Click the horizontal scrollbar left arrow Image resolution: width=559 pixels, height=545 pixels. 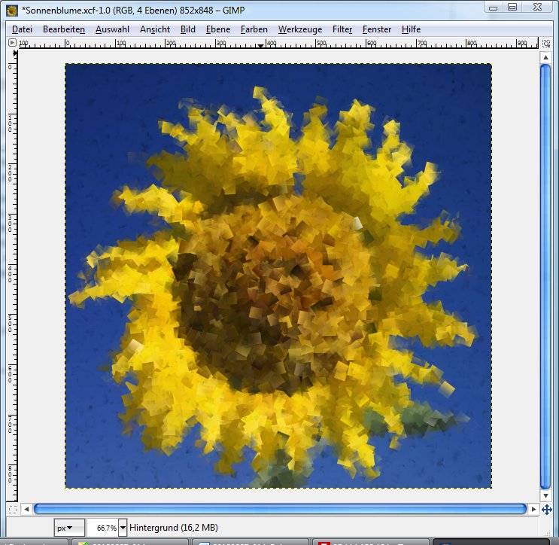[x=28, y=510]
